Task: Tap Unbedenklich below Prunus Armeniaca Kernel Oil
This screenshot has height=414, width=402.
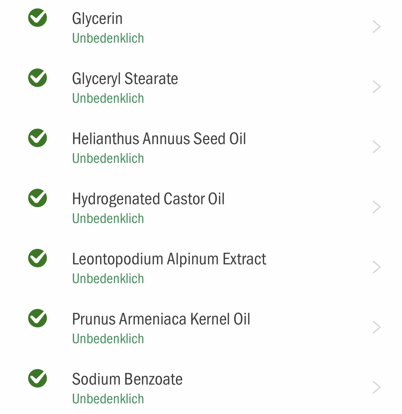Action: point(108,339)
